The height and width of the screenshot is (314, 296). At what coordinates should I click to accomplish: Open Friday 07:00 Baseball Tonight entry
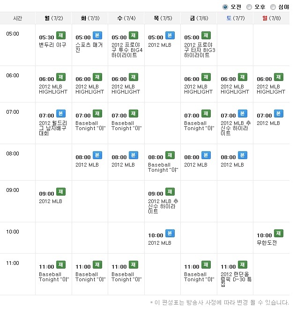click(199, 126)
